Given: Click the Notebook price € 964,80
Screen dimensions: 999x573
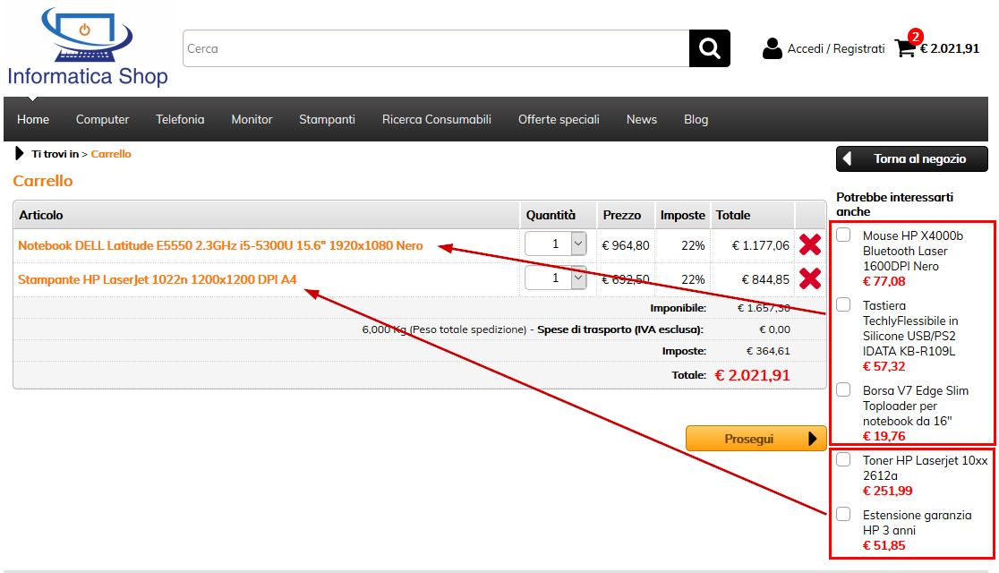Looking at the screenshot, I should coord(626,245).
